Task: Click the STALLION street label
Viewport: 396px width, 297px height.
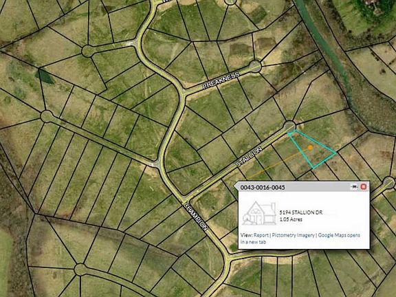Action: 249,157
